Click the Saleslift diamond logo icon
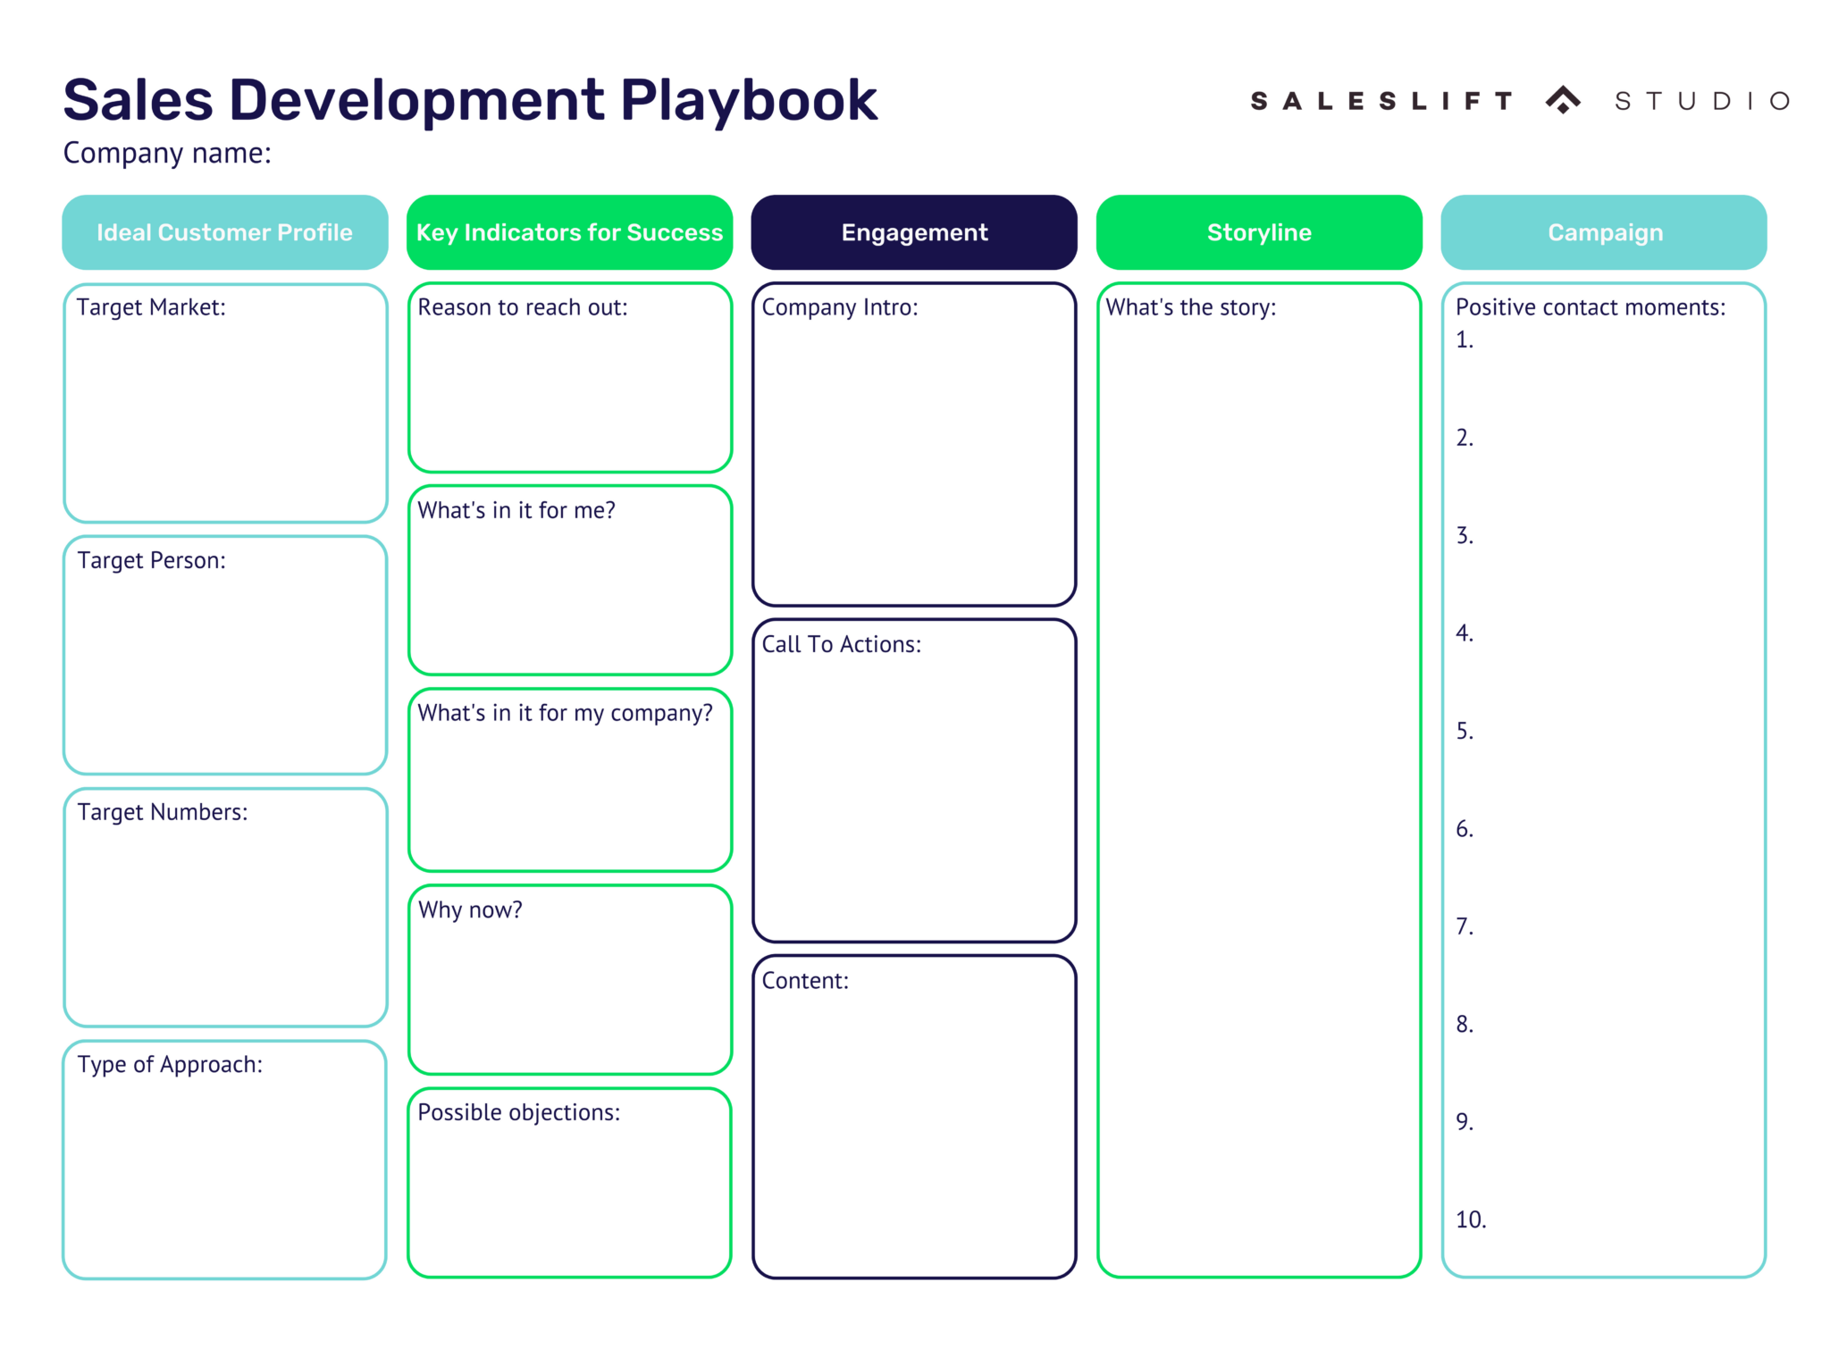Viewport: 1830px width, 1349px height. [1562, 100]
